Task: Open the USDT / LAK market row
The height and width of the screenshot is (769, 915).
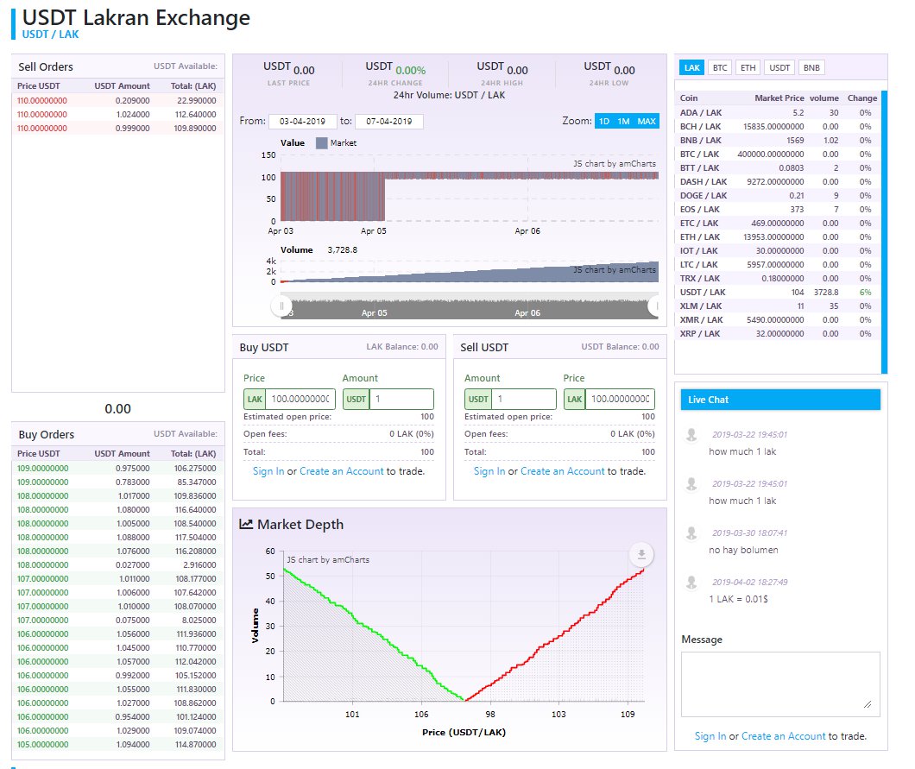Action: click(x=778, y=293)
